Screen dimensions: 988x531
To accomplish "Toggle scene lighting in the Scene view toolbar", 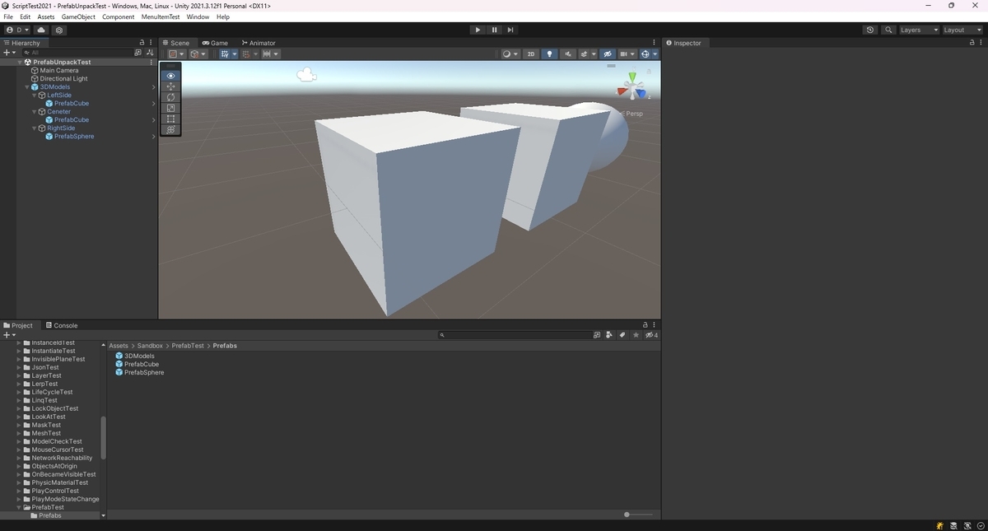I will [549, 54].
